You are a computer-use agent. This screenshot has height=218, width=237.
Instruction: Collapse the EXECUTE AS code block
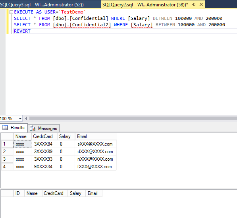coord(11,12)
